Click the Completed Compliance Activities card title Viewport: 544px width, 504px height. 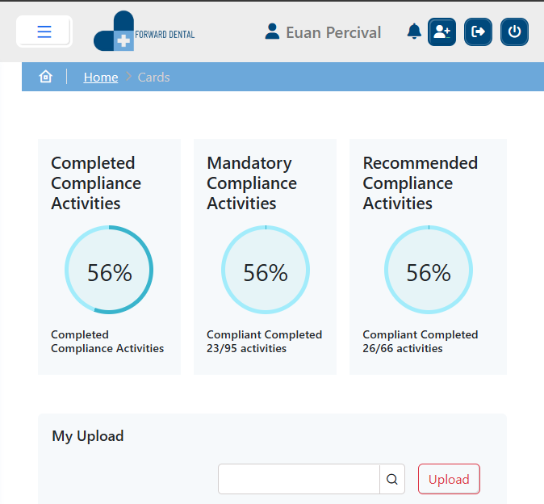point(96,183)
